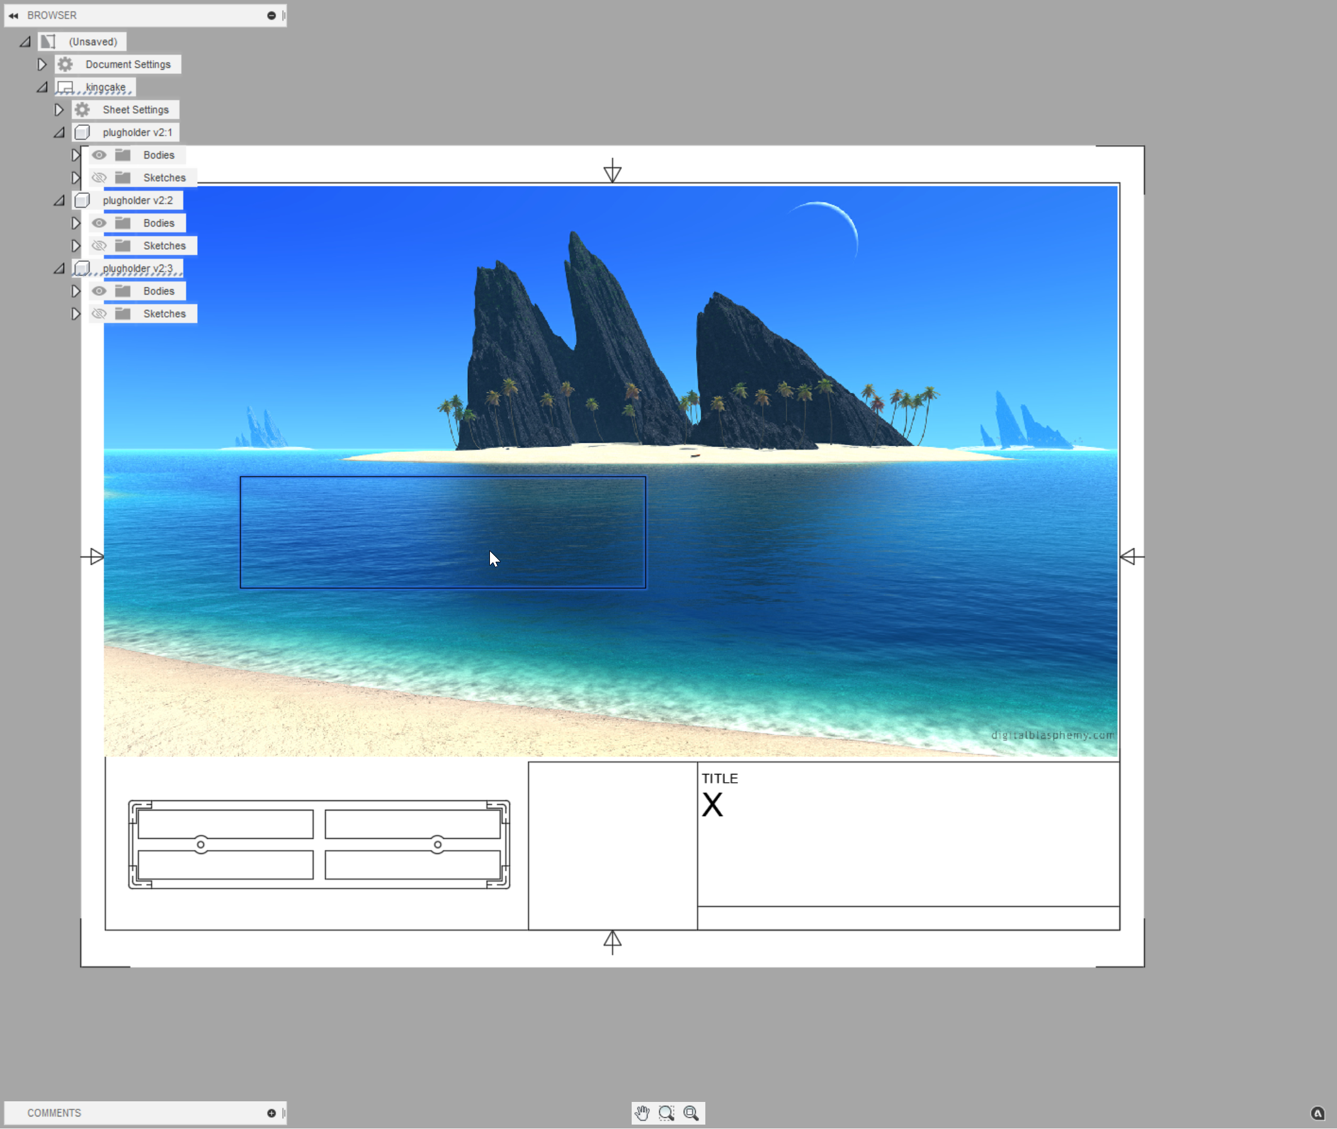Collapse the Browser with the double-arrow icon

pos(13,14)
